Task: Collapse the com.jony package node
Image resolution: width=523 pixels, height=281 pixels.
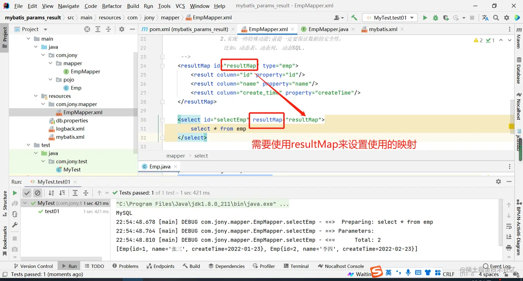Action: (x=43, y=55)
